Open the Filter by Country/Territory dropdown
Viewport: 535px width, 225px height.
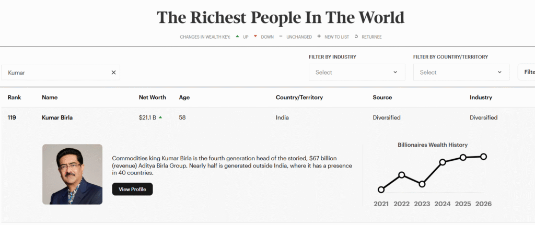461,72
